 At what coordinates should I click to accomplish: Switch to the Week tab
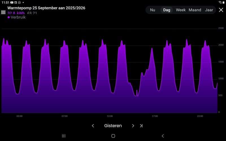point(181,10)
